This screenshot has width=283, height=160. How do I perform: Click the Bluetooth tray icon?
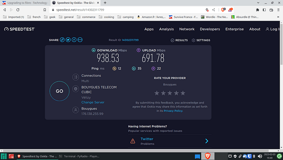(x=254, y=156)
